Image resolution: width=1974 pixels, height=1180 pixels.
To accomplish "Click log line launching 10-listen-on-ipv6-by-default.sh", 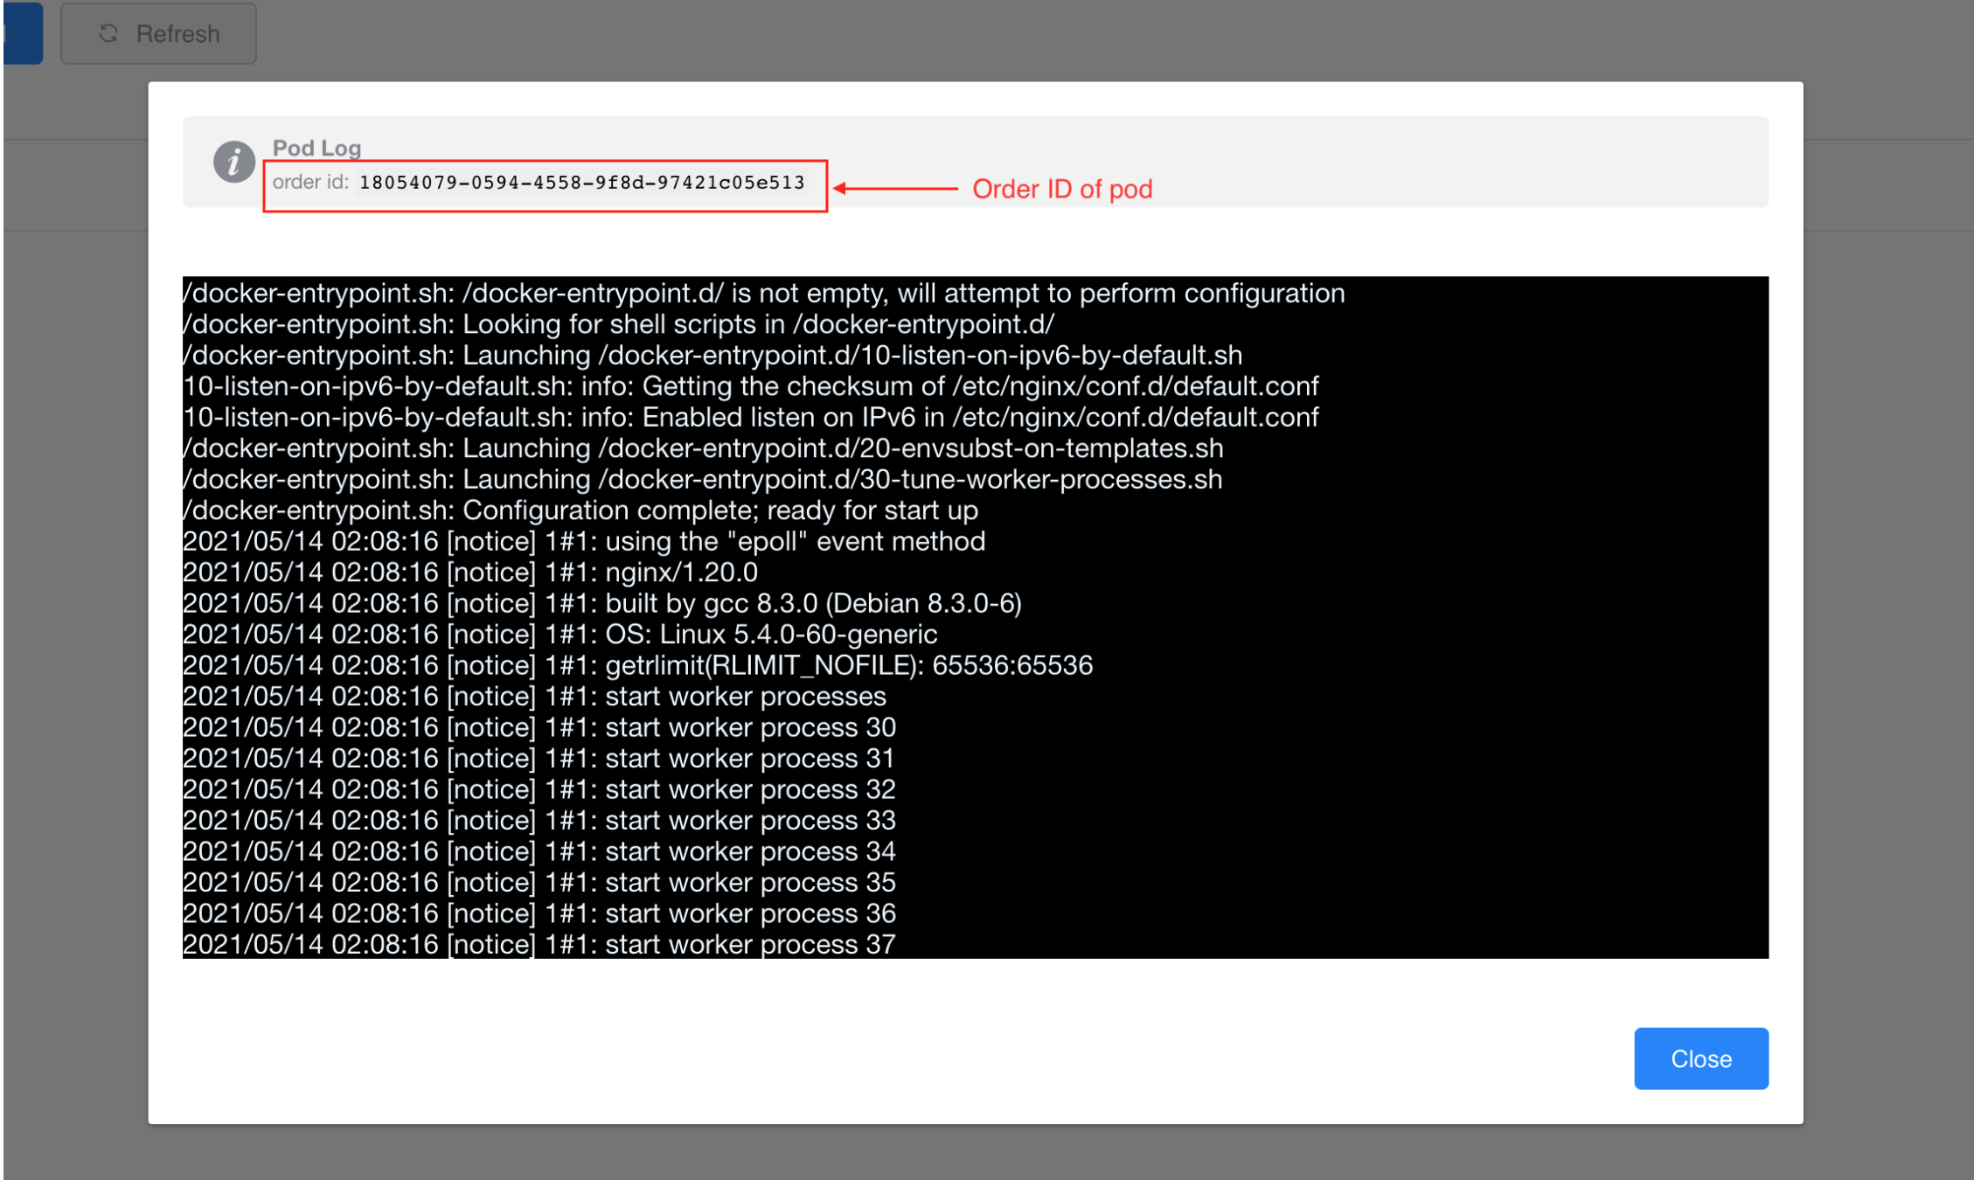I will (x=712, y=355).
